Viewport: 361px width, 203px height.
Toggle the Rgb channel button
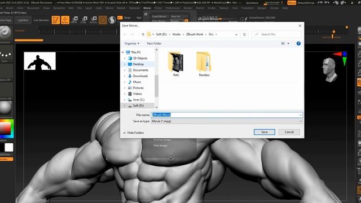tap(139, 17)
